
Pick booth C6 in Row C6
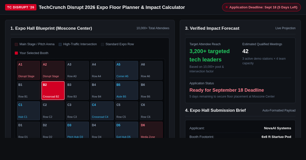(151, 111)
